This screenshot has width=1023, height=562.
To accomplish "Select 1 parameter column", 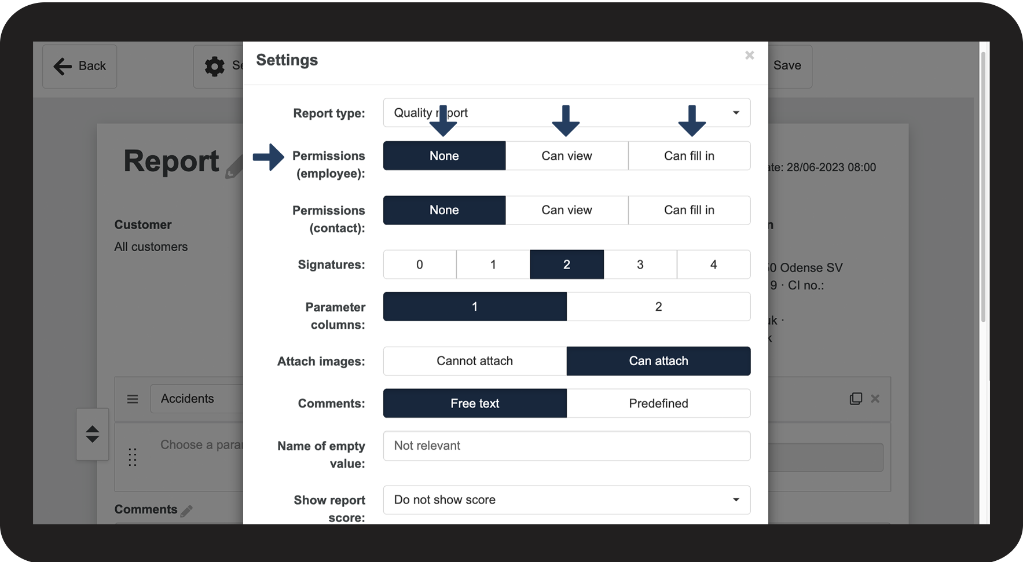I will point(475,307).
